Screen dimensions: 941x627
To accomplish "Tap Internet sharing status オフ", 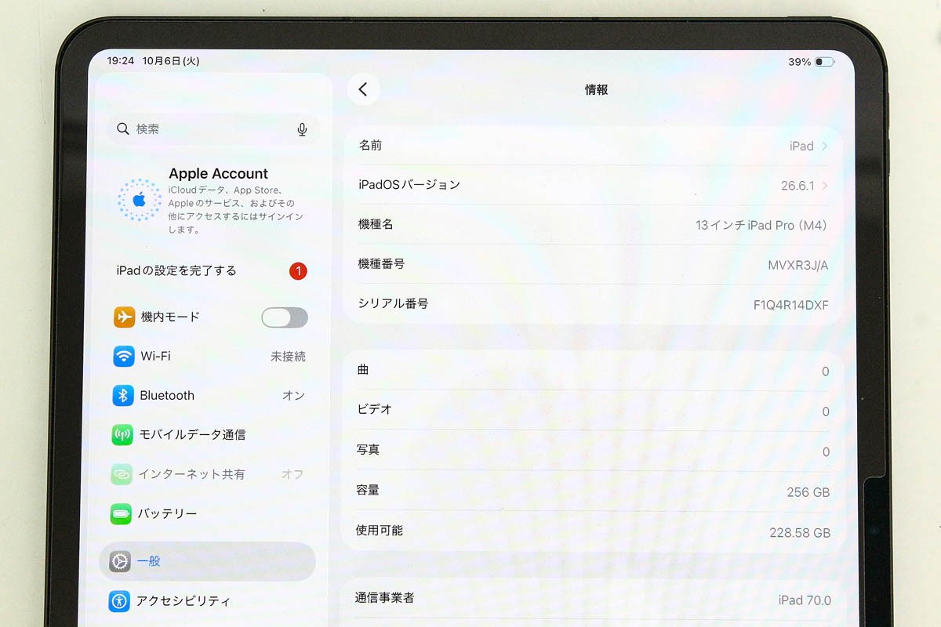I will coord(292,474).
